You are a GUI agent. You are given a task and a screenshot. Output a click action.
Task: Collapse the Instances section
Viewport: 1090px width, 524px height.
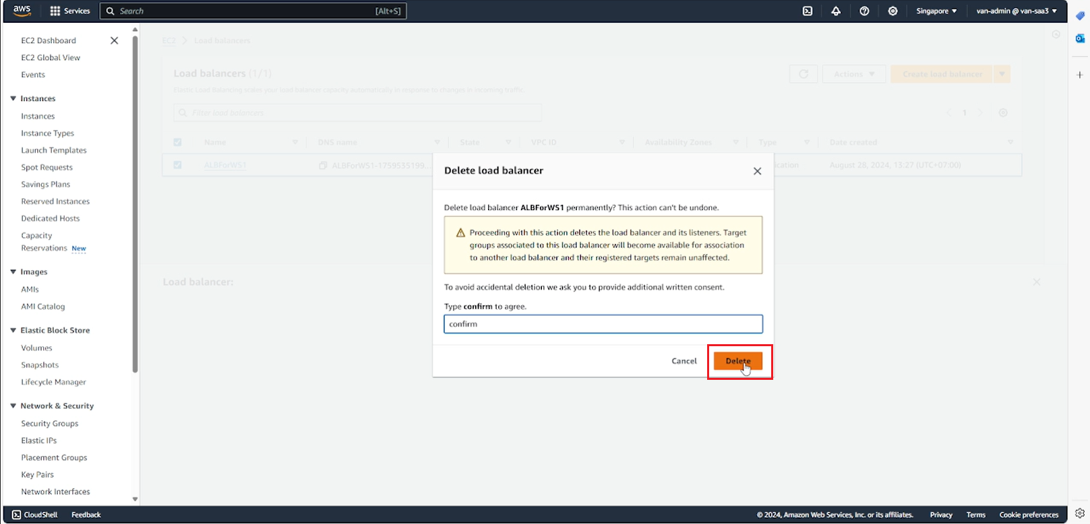(13, 98)
